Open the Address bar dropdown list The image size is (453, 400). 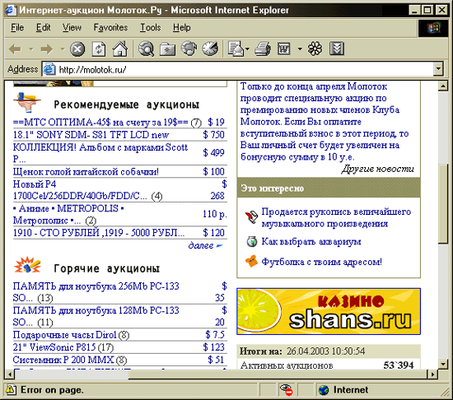(x=438, y=69)
